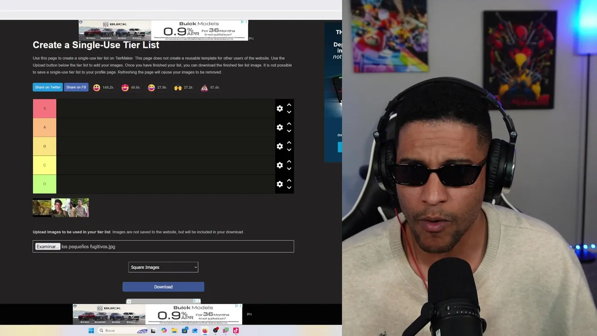Click the Download button
The image size is (597, 336).
pyautogui.click(x=163, y=287)
